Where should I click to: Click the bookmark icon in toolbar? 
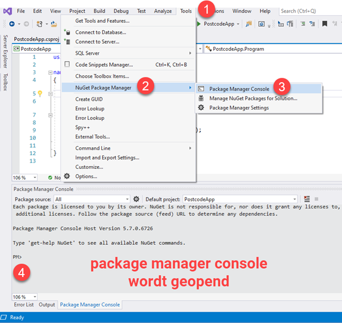click(324, 24)
